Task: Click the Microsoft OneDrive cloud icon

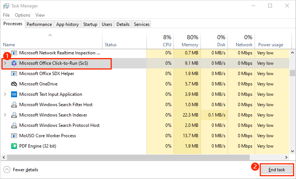Action: pos(14,84)
